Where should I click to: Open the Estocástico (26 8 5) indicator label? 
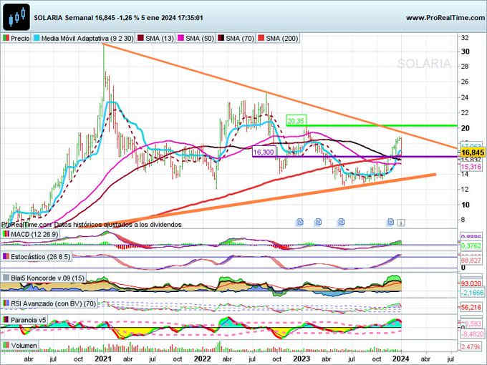37,257
